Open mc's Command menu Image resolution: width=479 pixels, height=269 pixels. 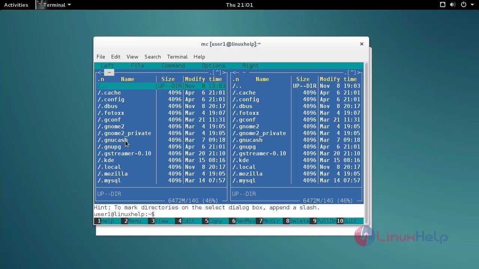click(x=173, y=66)
